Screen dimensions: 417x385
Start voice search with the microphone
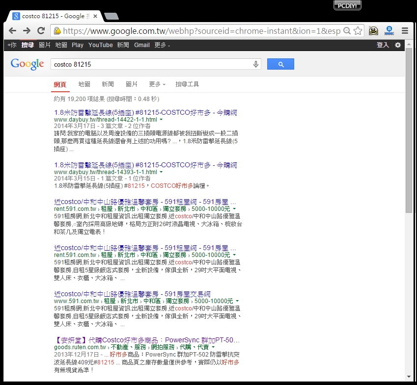pyautogui.click(x=255, y=64)
